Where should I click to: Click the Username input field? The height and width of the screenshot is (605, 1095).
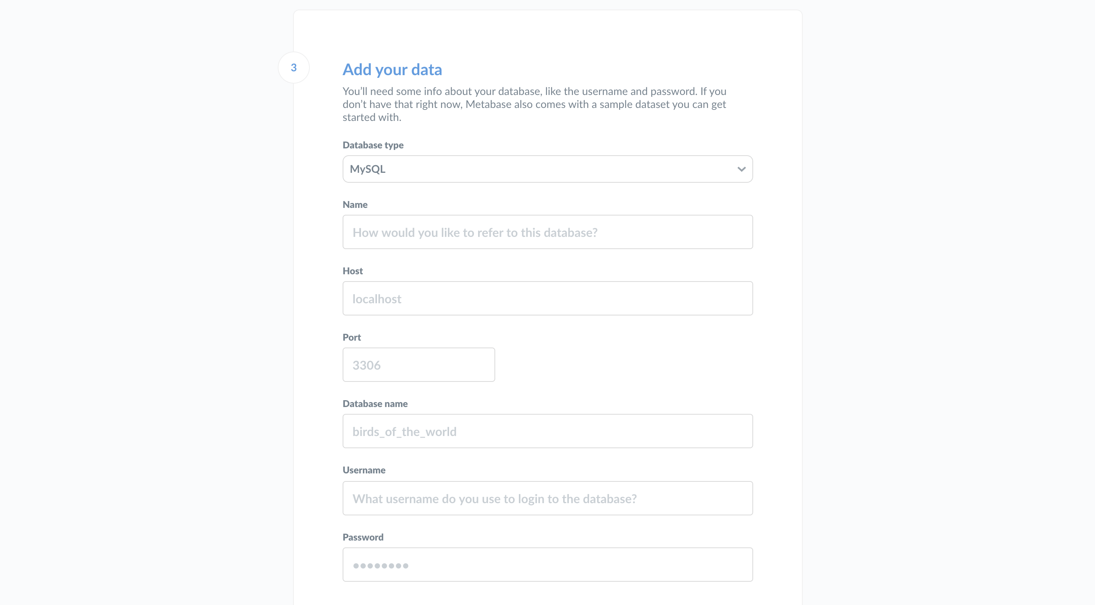[547, 498]
